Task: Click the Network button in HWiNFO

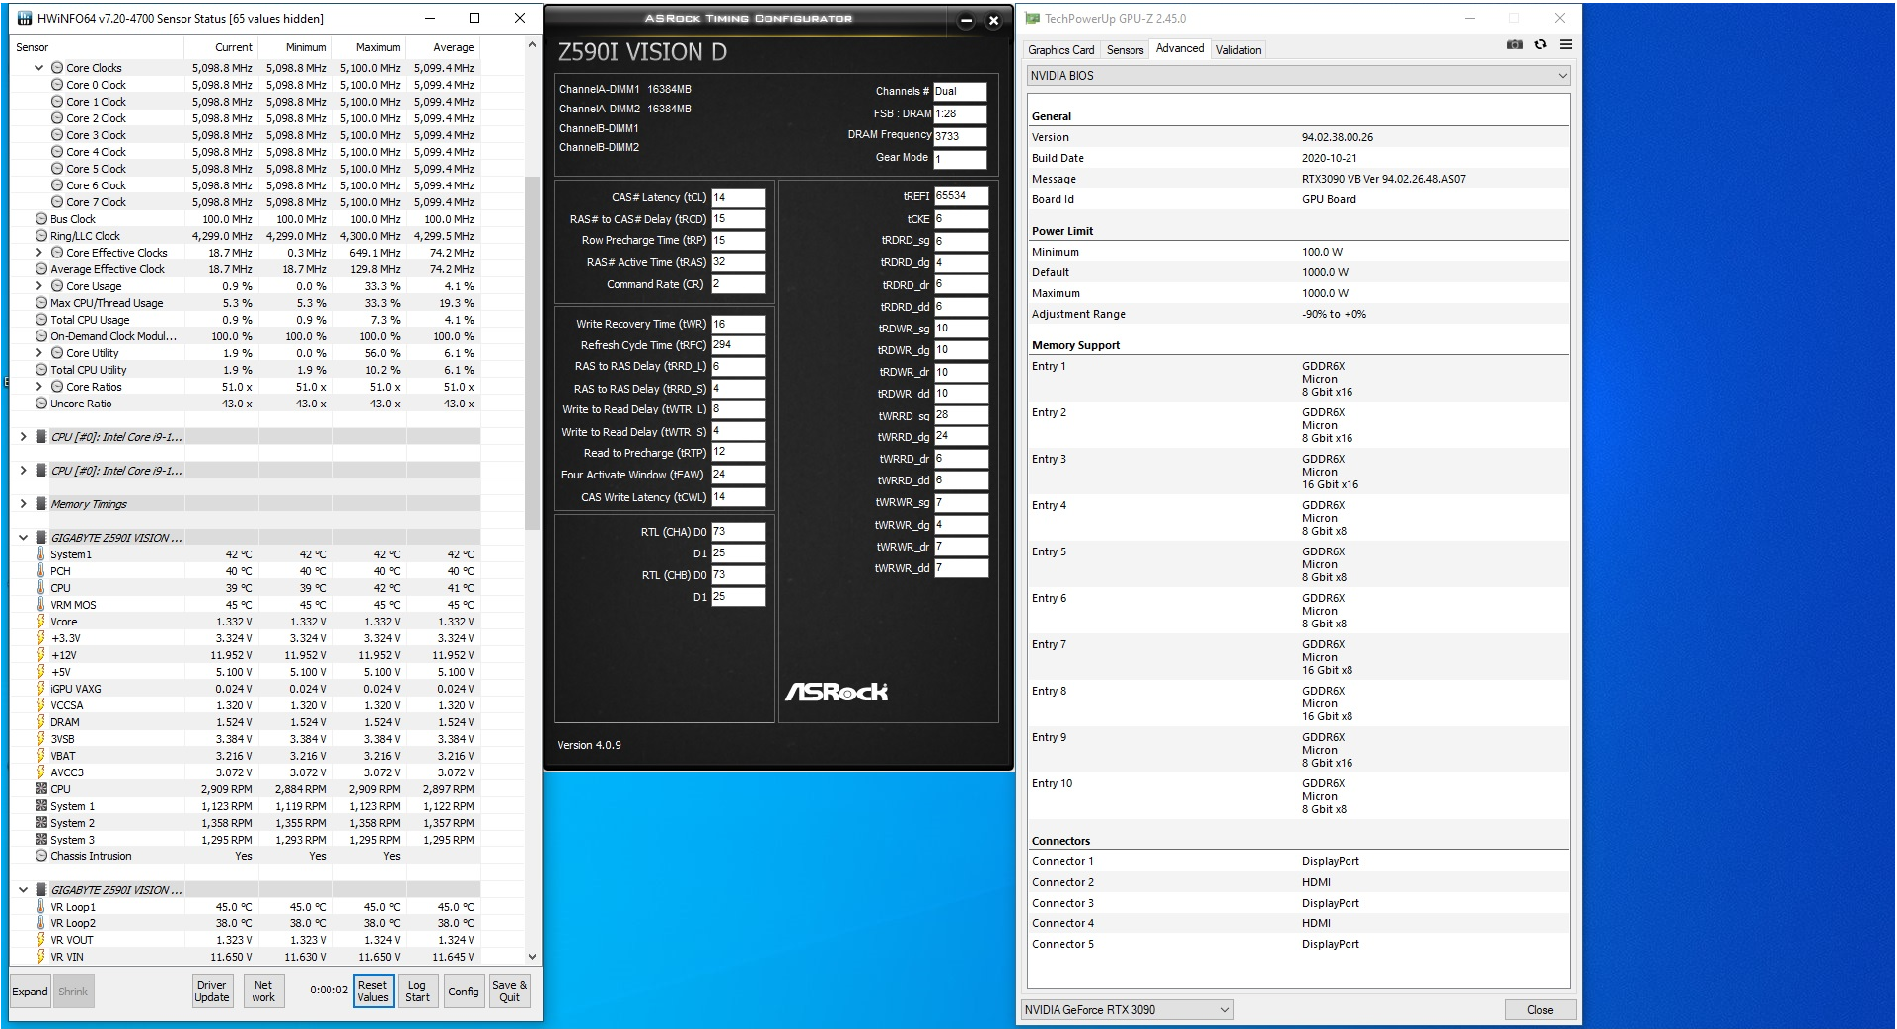Action: pyautogui.click(x=263, y=992)
